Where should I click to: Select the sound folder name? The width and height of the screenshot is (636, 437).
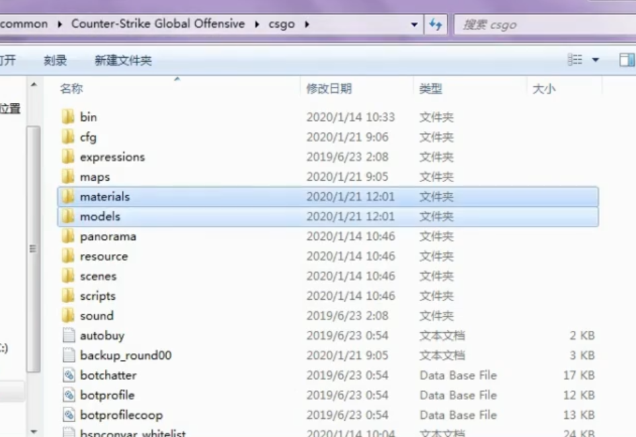click(x=97, y=316)
